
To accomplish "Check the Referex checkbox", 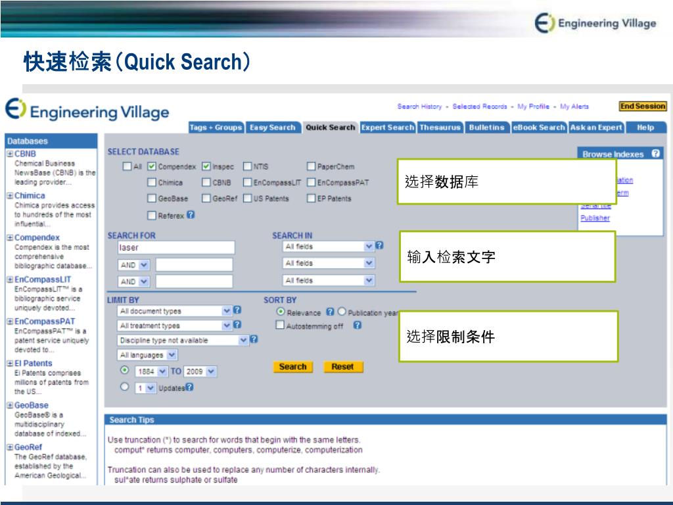I will 152,215.
